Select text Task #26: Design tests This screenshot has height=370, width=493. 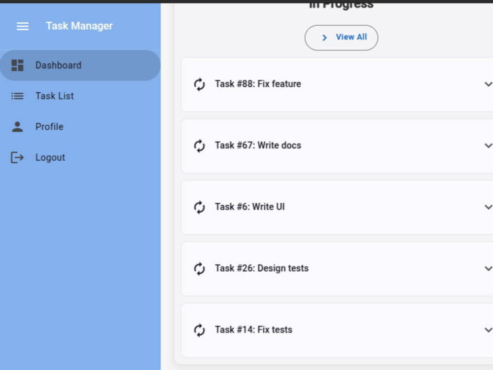tap(262, 268)
